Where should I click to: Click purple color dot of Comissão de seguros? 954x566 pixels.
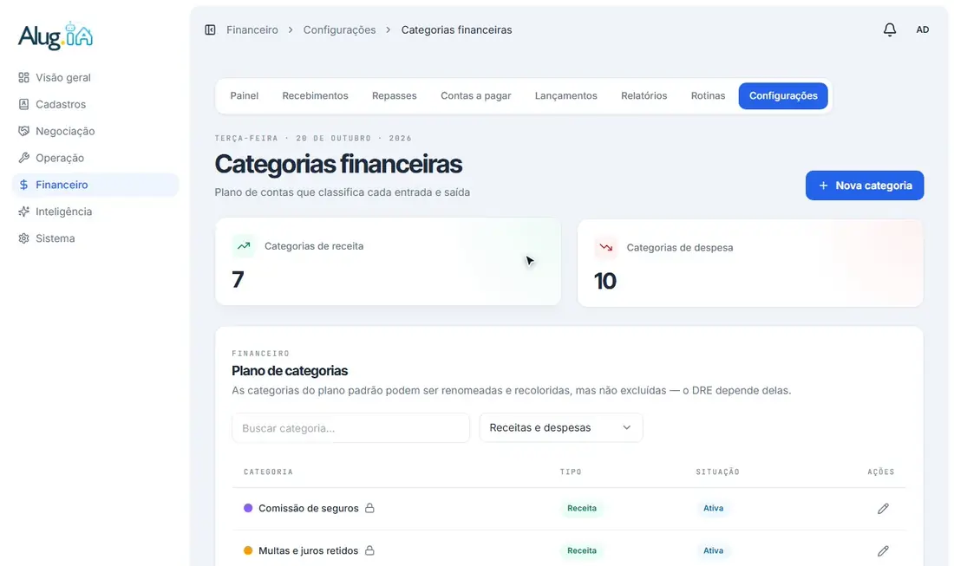click(x=248, y=508)
